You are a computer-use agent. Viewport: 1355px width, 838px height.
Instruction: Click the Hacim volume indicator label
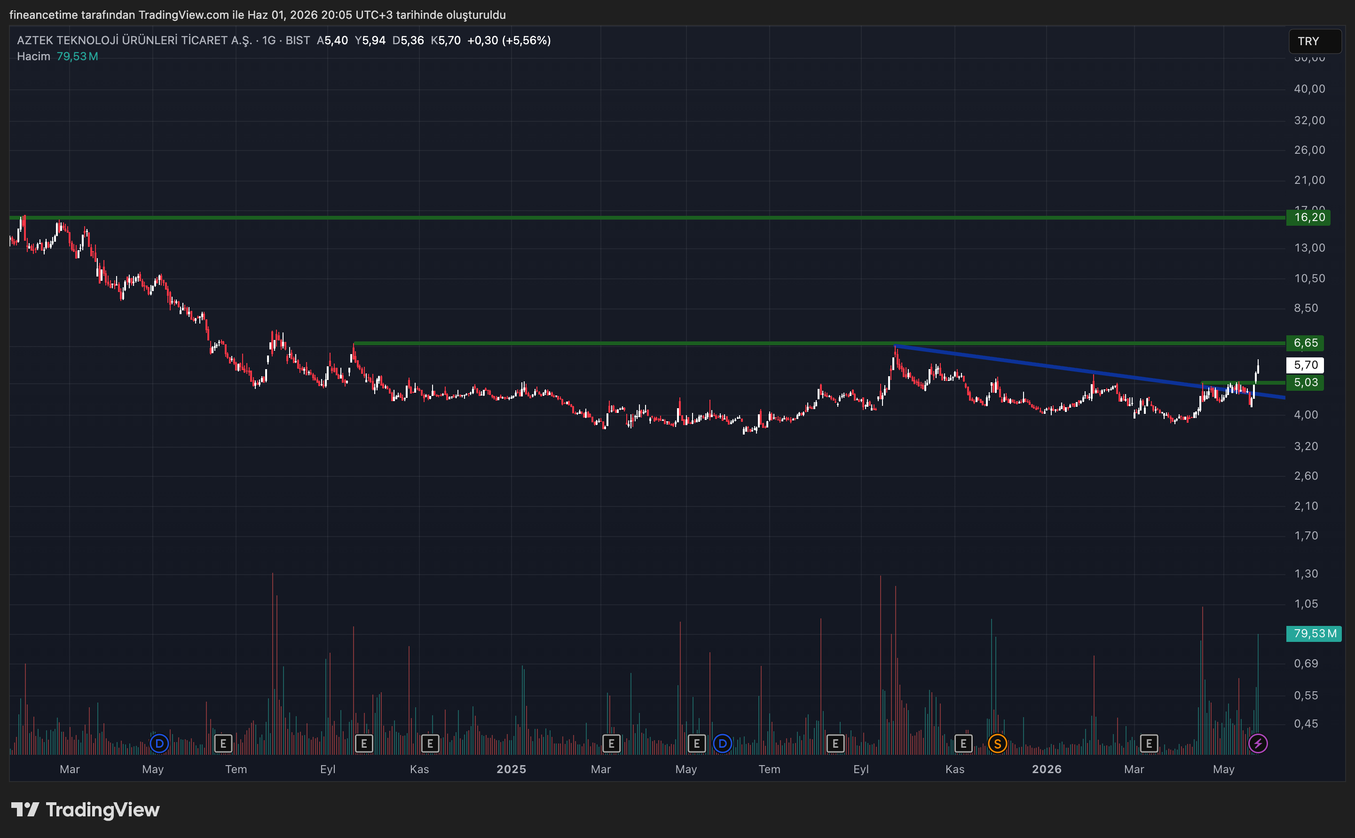33,56
